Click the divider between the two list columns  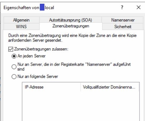(81, 87)
